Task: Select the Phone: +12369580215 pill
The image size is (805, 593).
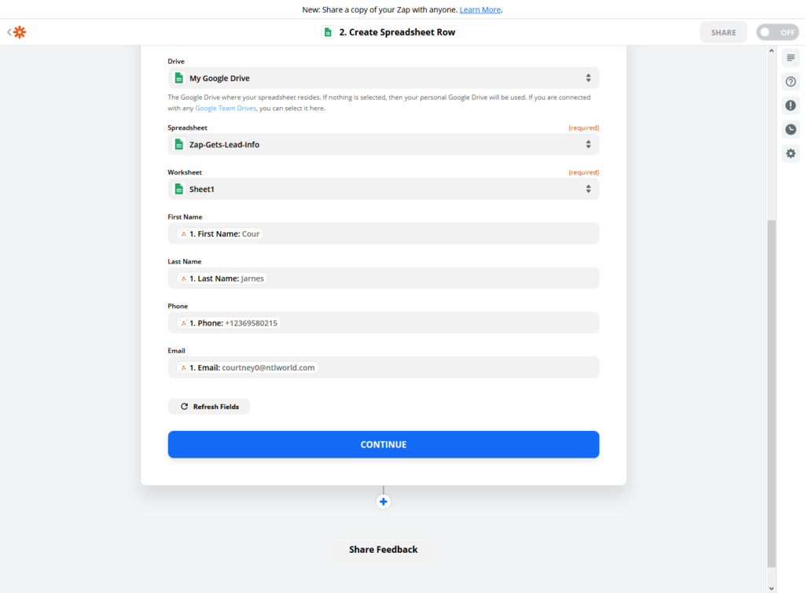Action: tap(229, 323)
